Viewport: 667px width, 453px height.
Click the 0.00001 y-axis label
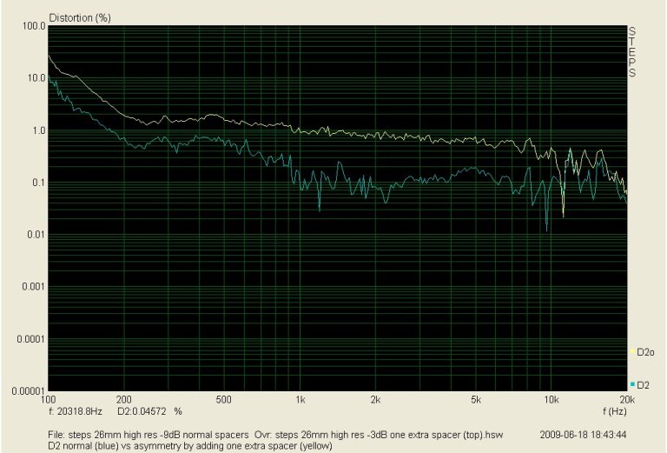pyautogui.click(x=29, y=391)
